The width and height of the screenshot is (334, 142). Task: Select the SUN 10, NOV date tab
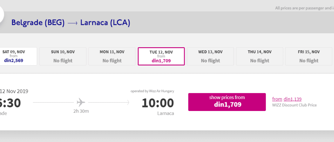coord(63,56)
